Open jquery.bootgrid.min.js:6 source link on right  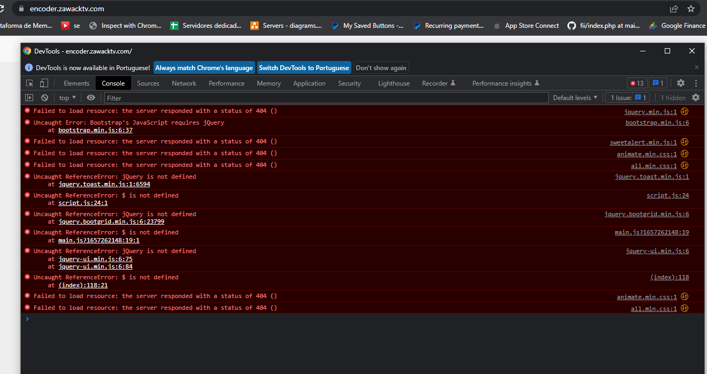tap(647, 214)
